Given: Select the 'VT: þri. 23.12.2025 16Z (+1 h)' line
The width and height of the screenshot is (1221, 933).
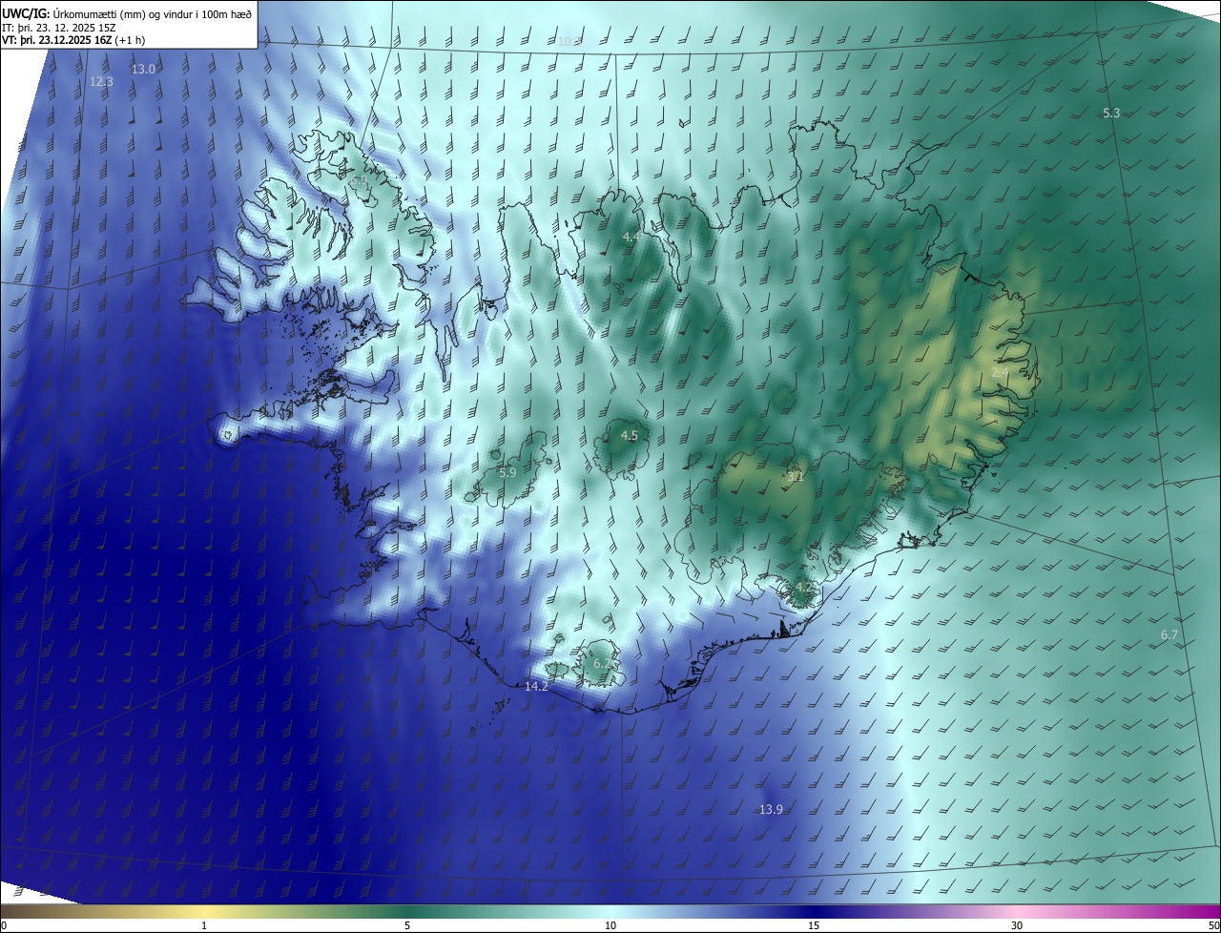Looking at the screenshot, I should (73, 40).
